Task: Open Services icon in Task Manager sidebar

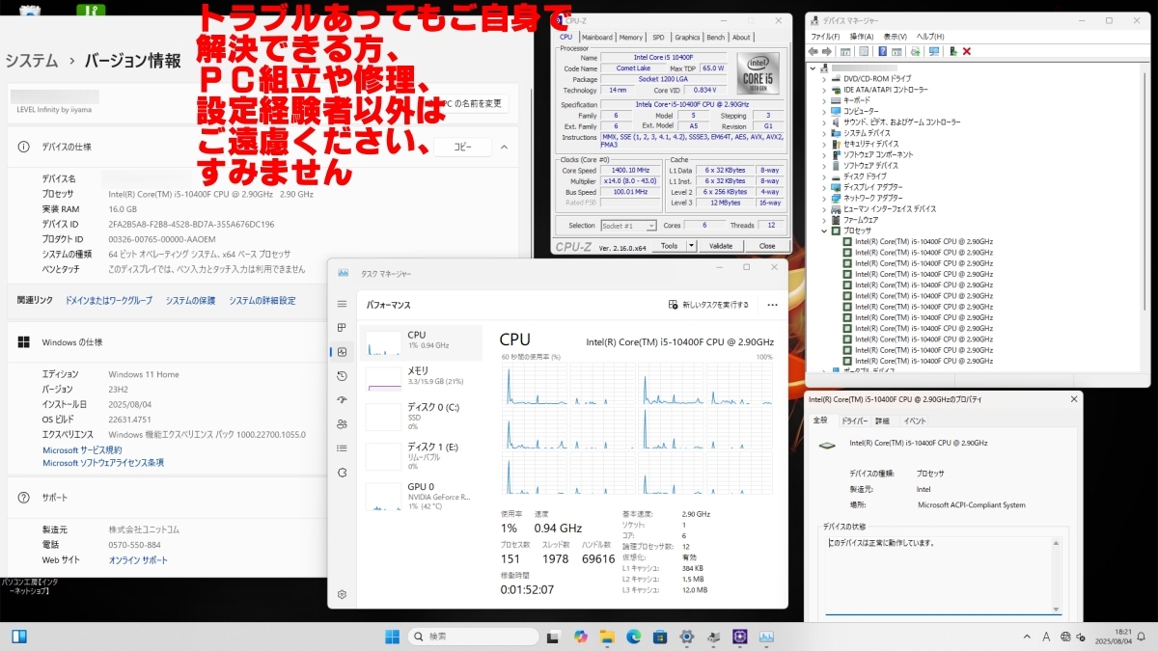Action: 342,473
